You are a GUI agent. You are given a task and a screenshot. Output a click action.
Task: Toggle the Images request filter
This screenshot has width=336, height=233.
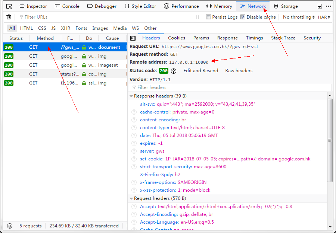[x=100, y=28]
